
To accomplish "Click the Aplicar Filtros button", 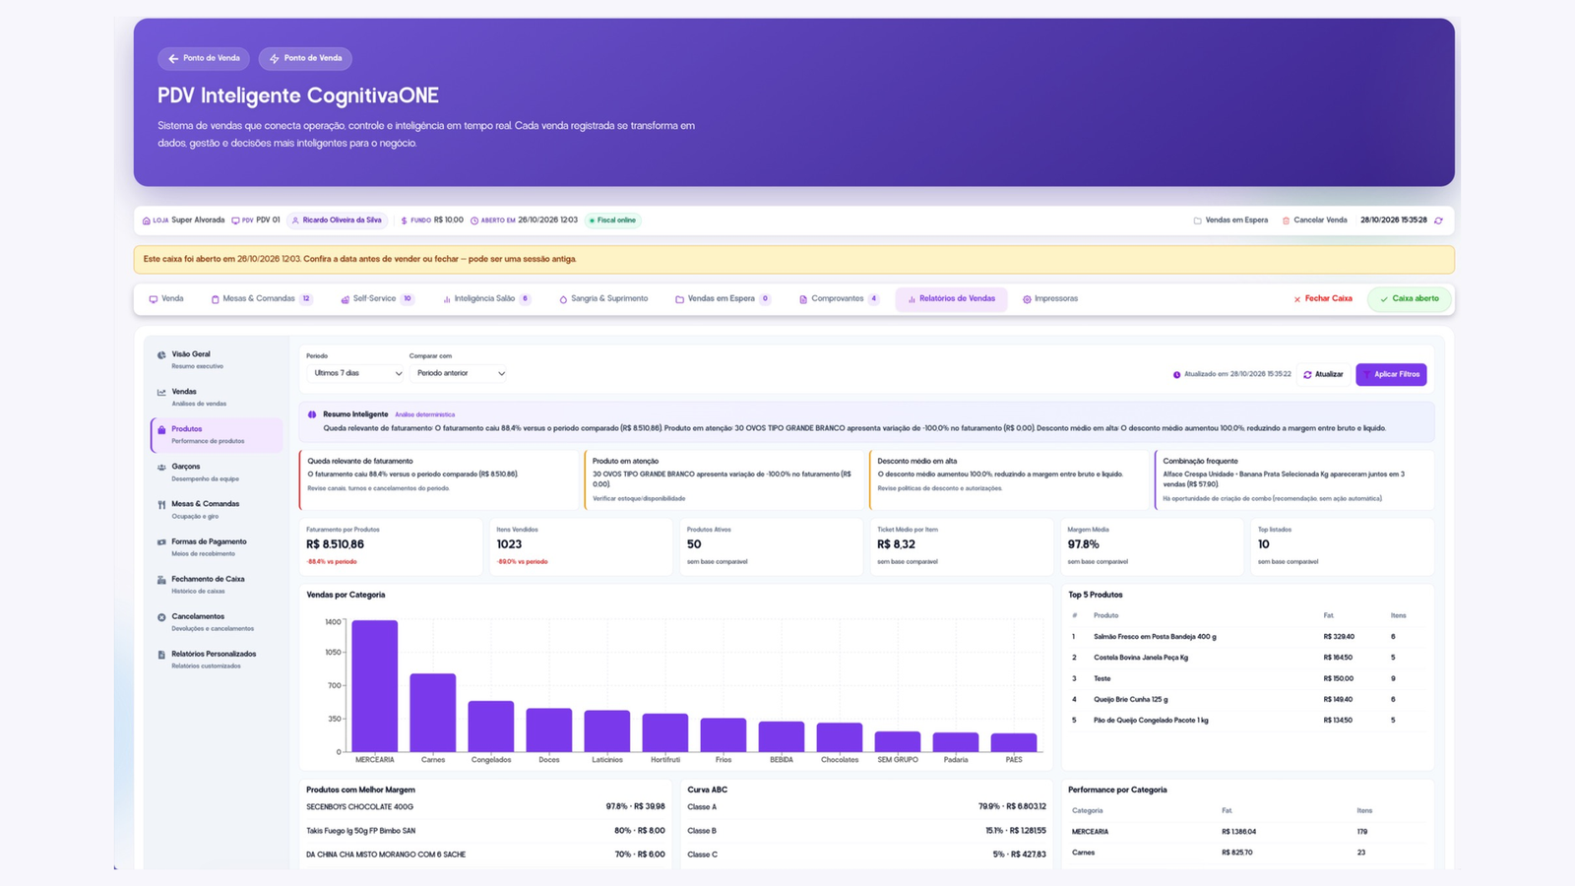I will [1391, 374].
